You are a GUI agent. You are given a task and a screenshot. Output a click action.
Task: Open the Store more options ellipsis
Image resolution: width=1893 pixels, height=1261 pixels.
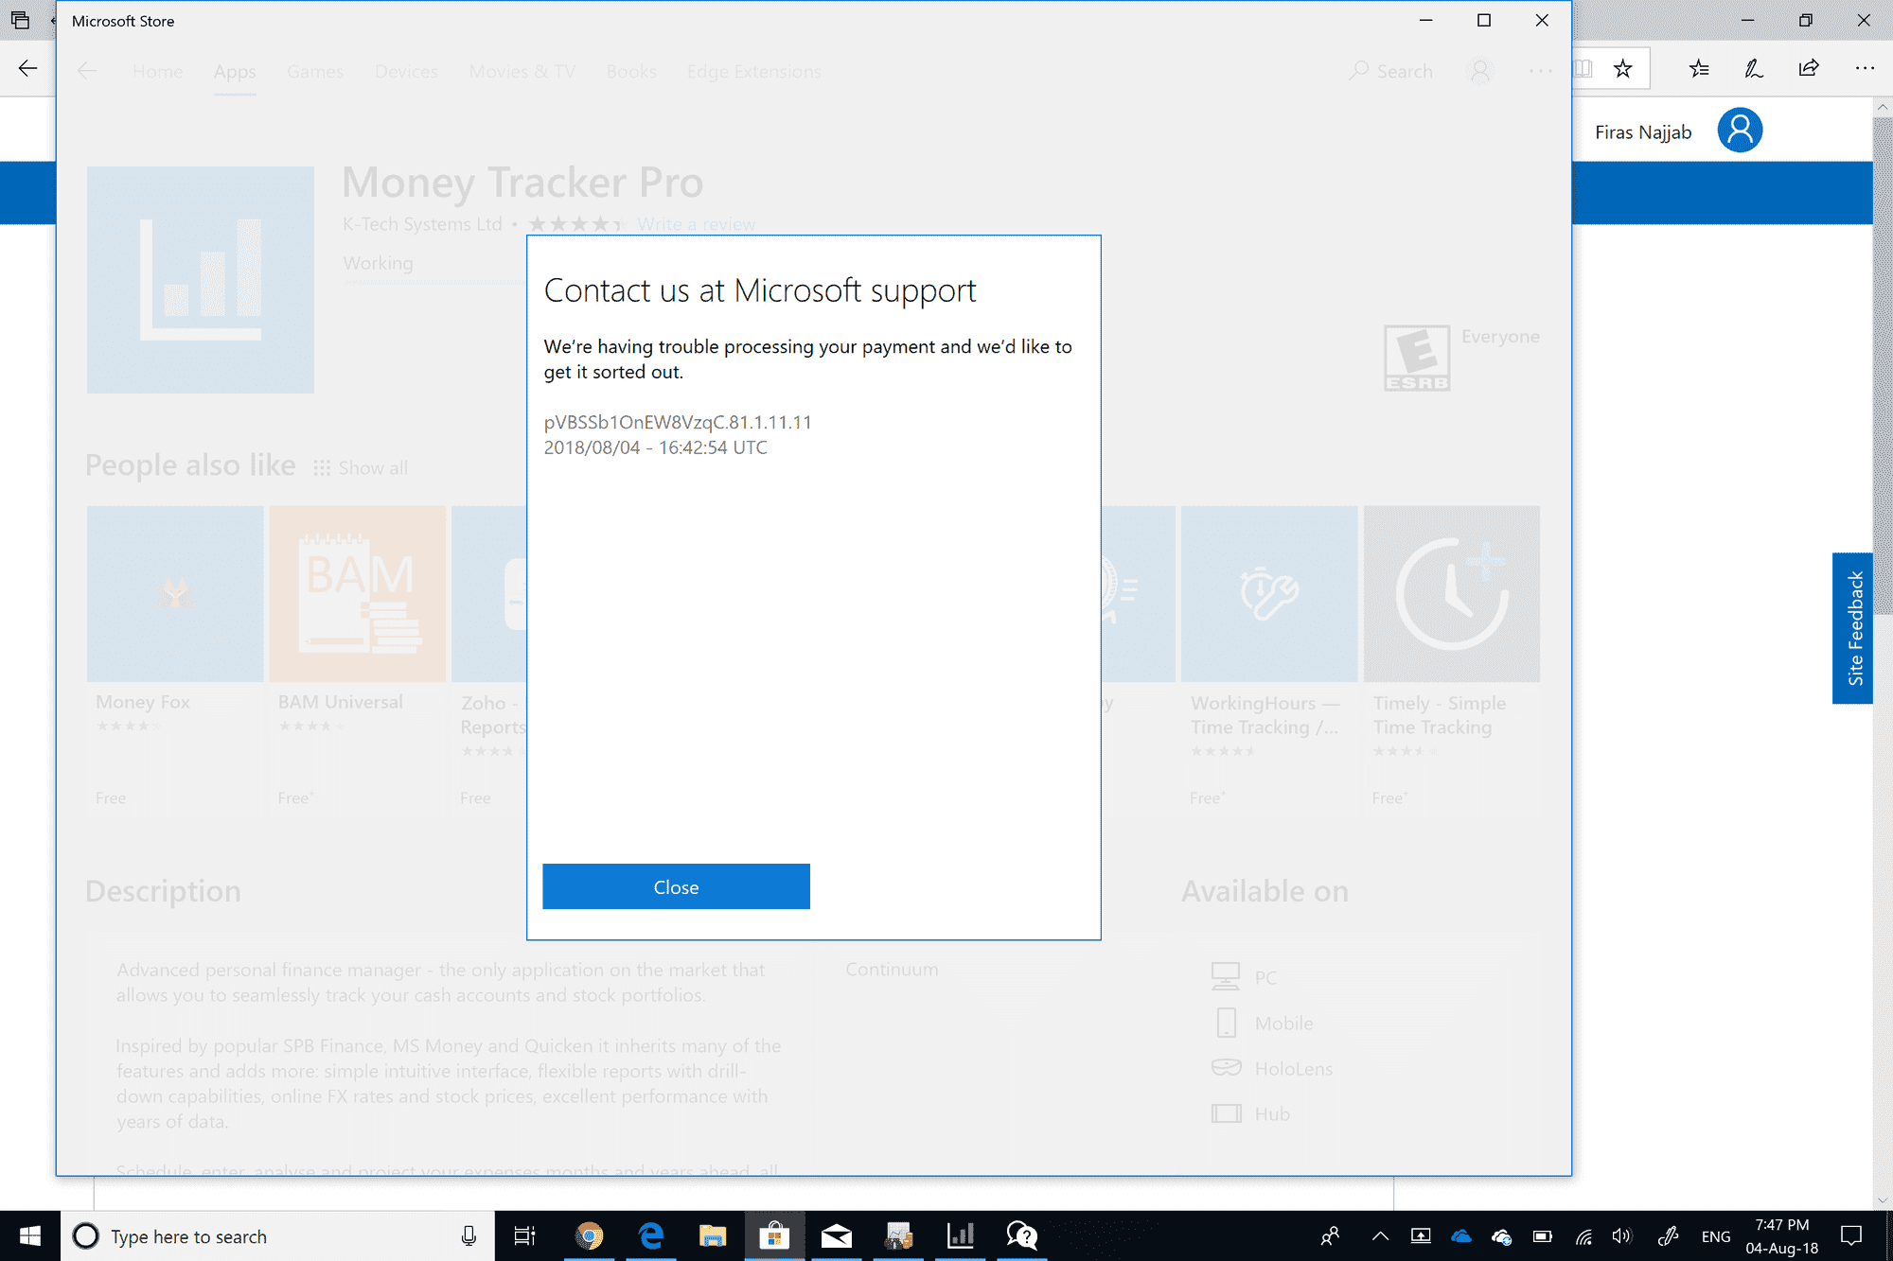[x=1540, y=71]
